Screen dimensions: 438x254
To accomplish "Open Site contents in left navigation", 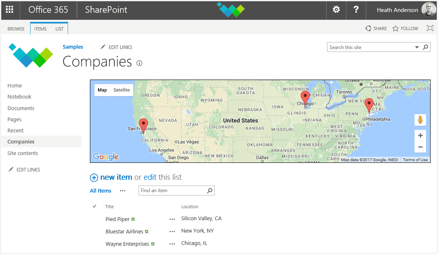I will click(23, 153).
